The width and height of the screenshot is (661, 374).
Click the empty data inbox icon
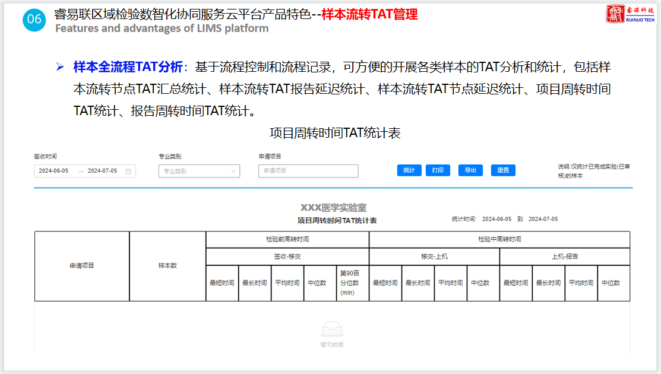coord(332,330)
